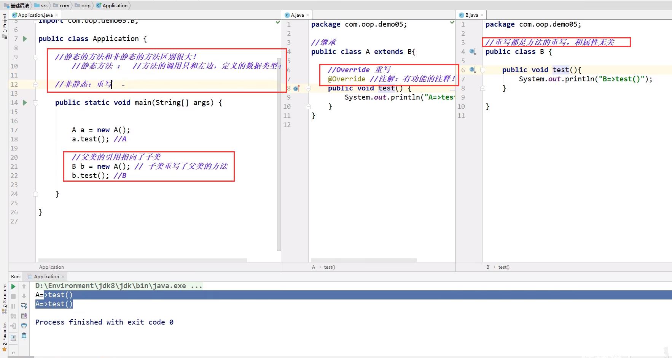
Task: Click the fold end marker at A.java line 10
Action: coord(309,106)
